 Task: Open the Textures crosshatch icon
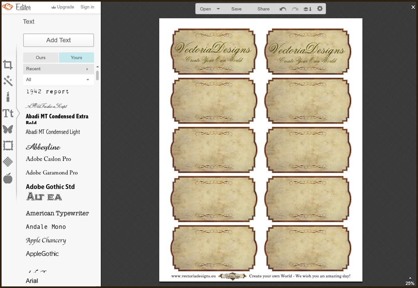[8, 162]
